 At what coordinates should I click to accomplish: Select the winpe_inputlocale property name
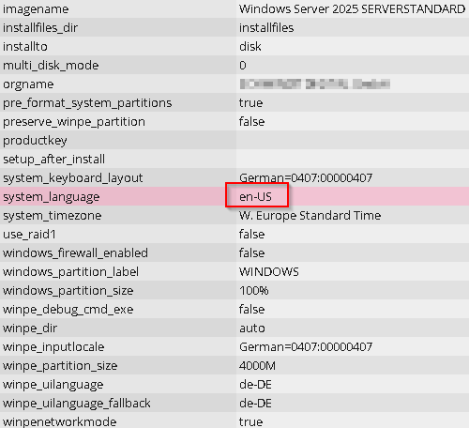(53, 347)
